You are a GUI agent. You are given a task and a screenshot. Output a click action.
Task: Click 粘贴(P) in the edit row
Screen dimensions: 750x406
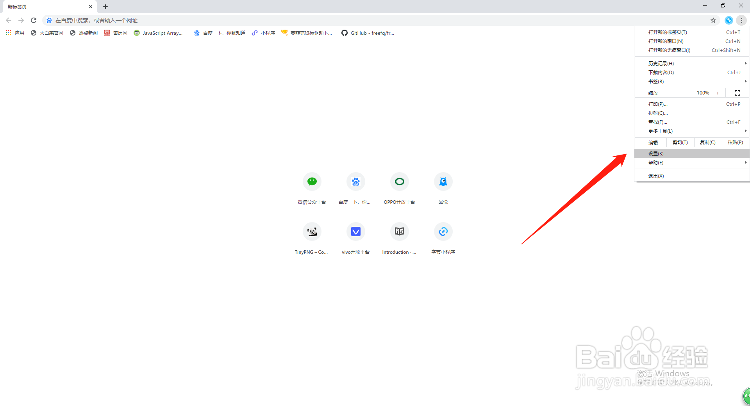click(735, 142)
